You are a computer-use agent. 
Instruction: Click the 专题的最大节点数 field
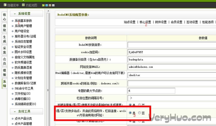tap(151, 91)
